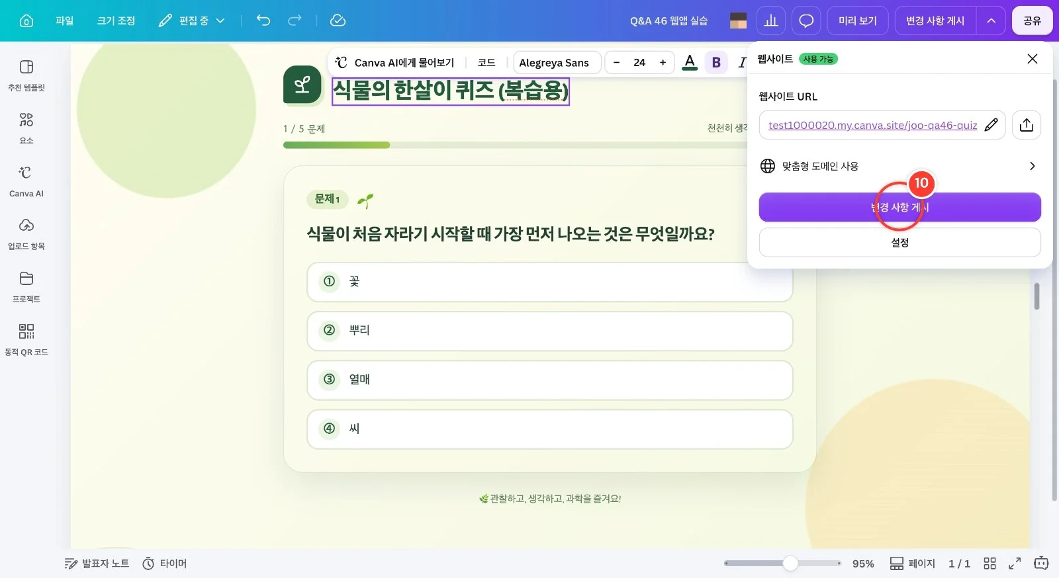Open Canva AI sidebar panel
Image resolution: width=1059 pixels, height=578 pixels.
coord(26,181)
